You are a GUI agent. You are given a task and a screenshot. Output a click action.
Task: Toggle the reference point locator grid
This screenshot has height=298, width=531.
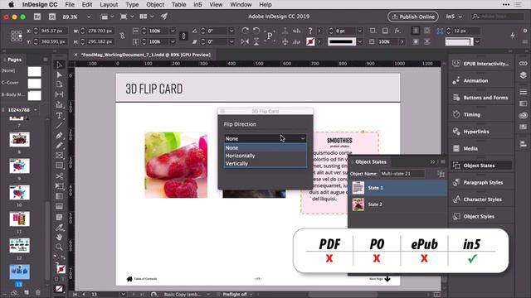(x=17, y=36)
